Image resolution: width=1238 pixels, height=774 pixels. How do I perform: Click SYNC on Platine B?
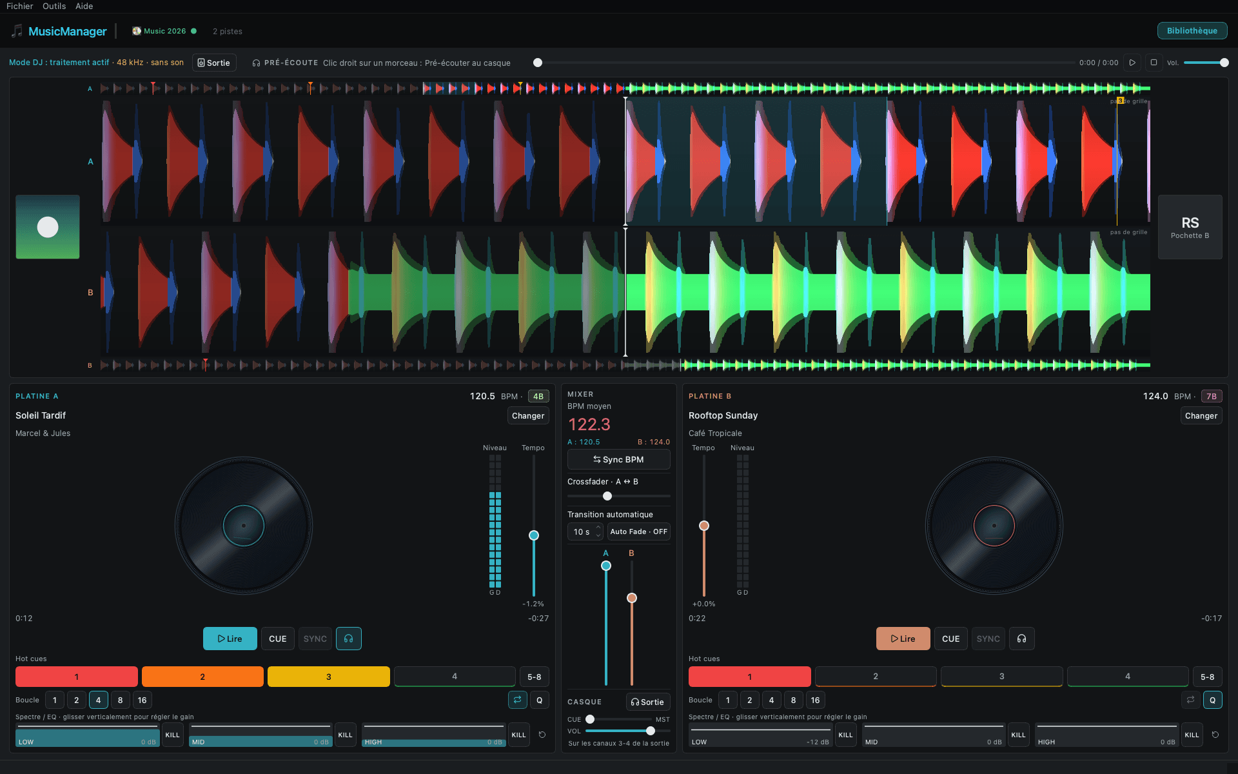pyautogui.click(x=988, y=639)
